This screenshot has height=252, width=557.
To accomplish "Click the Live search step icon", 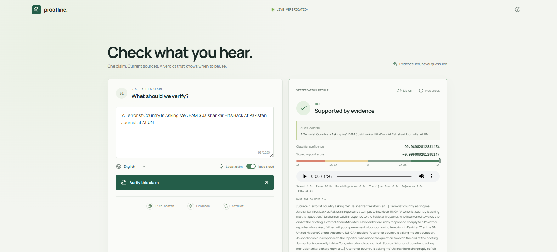I will 150,206.
